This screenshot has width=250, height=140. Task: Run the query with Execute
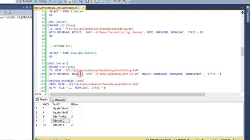click(26, 1)
